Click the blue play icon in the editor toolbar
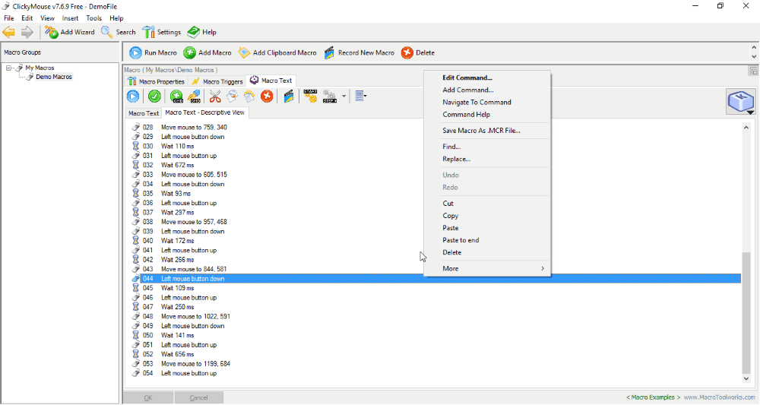The image size is (760, 405). pos(133,97)
